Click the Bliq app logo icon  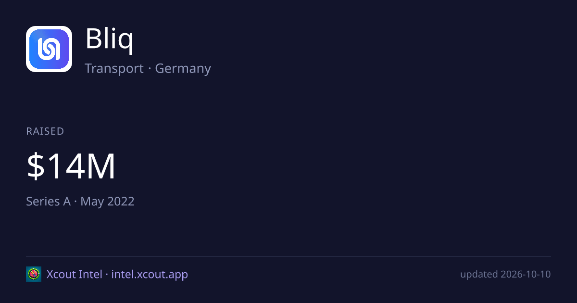point(49,49)
